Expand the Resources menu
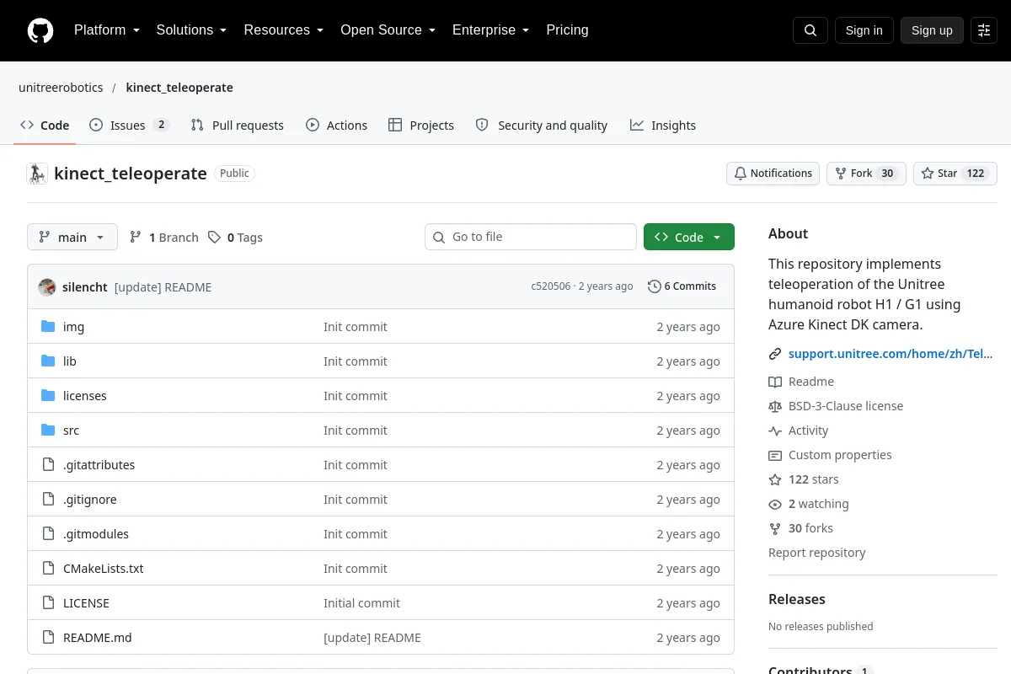 tap(284, 30)
